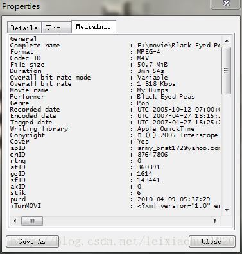Click the Close button

[212, 241]
